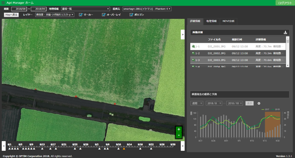Zoom out the map with minus button
The width and height of the screenshot is (295, 158).
[179, 135]
